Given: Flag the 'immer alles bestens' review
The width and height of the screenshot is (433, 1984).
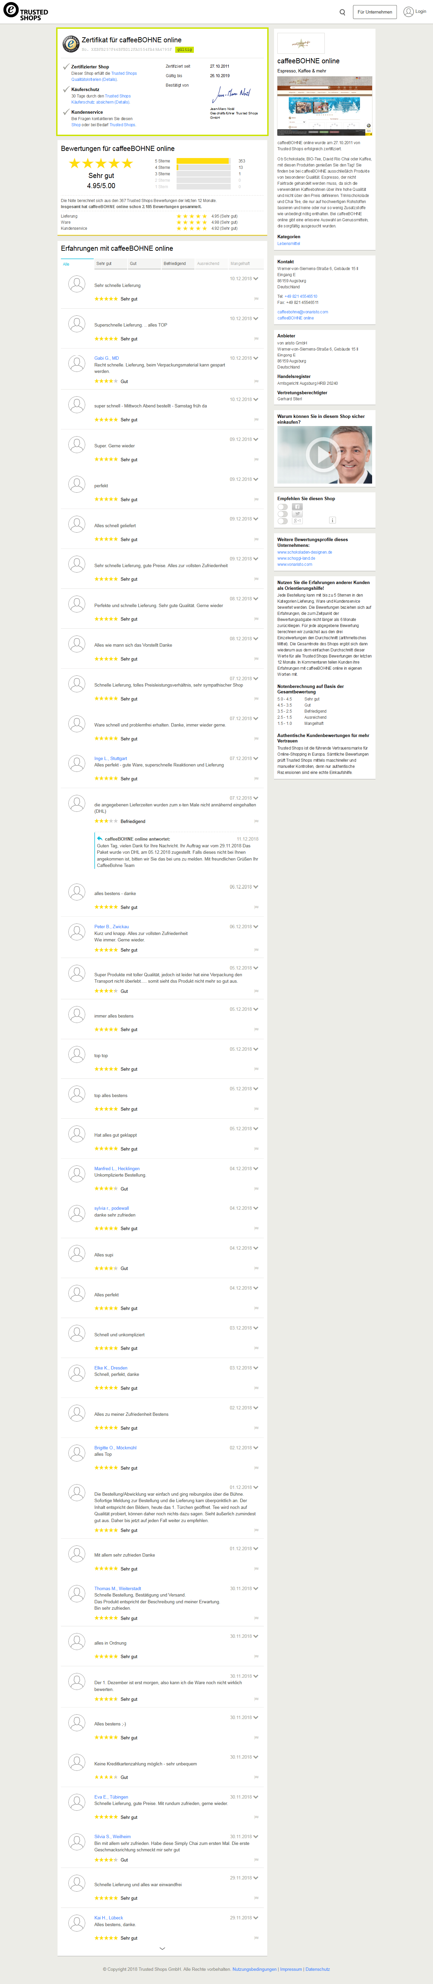Looking at the screenshot, I should point(256,1030).
